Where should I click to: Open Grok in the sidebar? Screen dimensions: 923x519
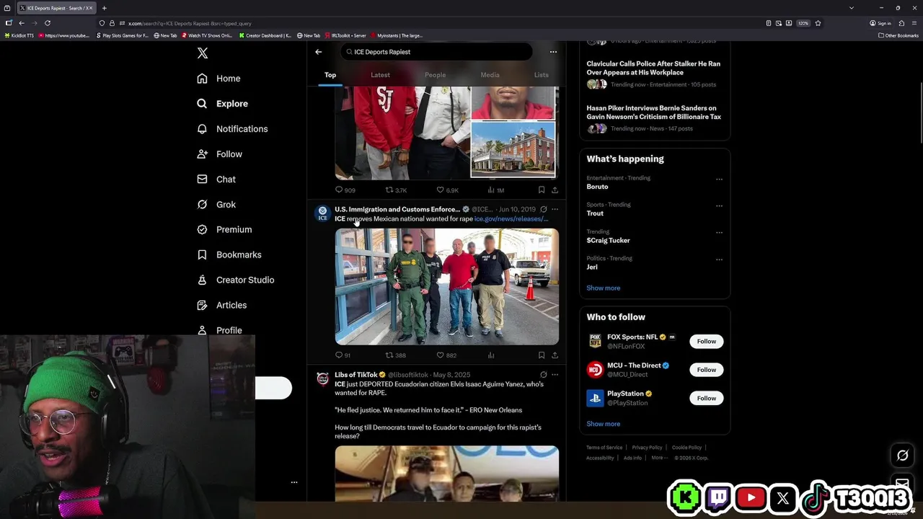(216, 205)
